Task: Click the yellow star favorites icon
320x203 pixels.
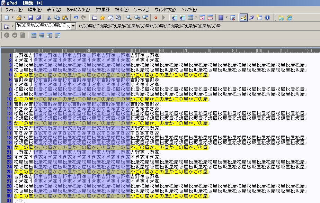Action: tap(102, 18)
